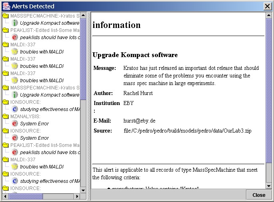Click the alert tree's horizontal scrollbar left arrow
The width and height of the screenshot is (274, 202).
click(x=5, y=196)
